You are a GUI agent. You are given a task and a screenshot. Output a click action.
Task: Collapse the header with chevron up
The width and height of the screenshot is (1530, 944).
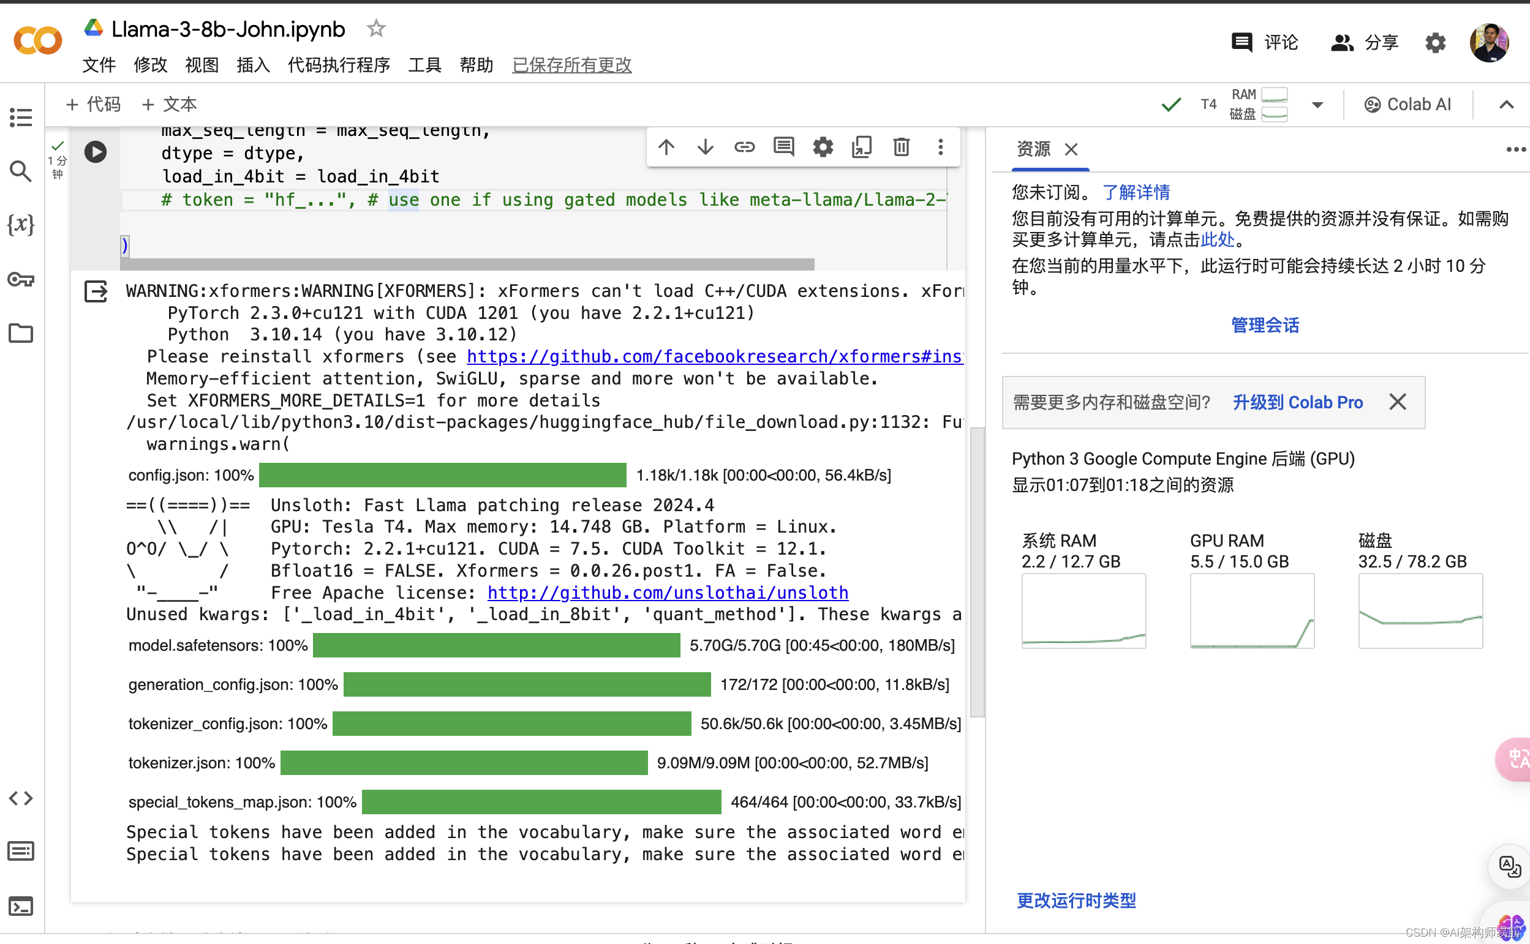click(1507, 104)
